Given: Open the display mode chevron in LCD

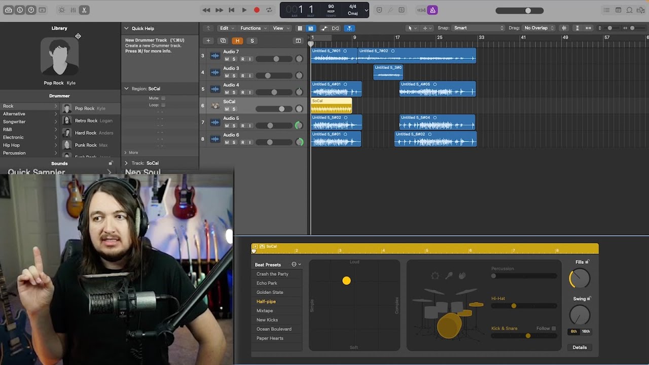Looking at the screenshot, I should (x=366, y=10).
